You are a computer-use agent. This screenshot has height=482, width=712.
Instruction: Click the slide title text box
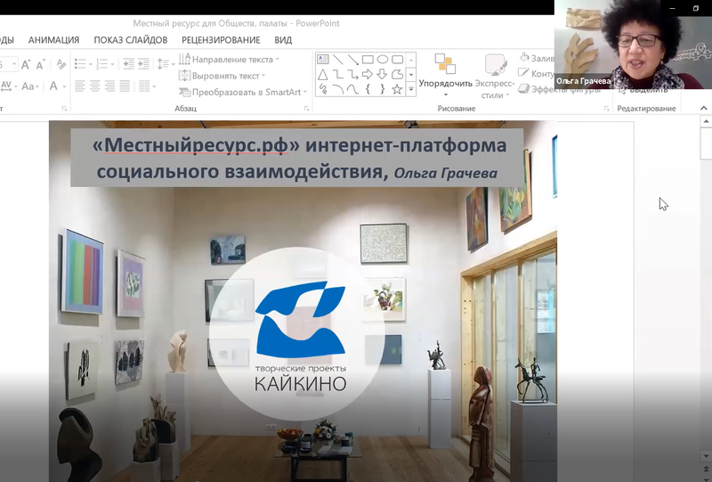coord(297,158)
